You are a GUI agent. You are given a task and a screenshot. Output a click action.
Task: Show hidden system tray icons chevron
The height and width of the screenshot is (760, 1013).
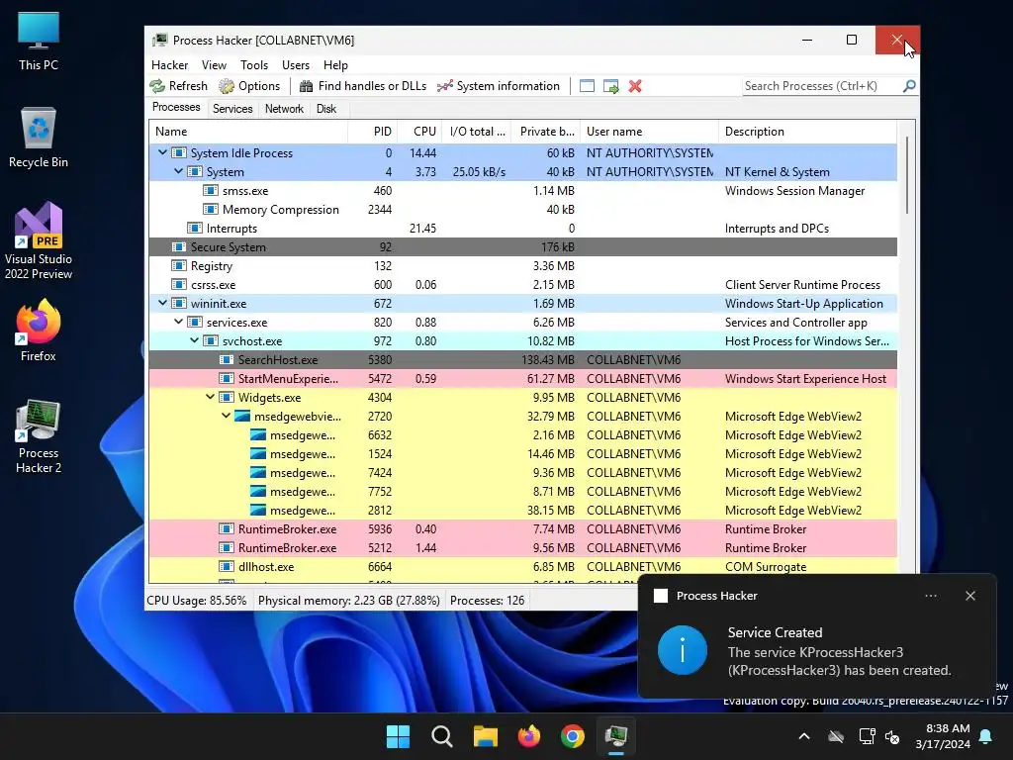804,736
